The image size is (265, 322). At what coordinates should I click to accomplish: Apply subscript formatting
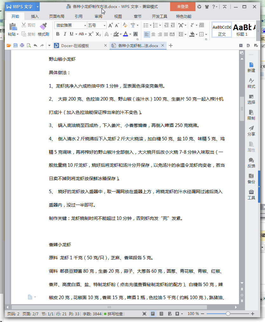pos(98,34)
